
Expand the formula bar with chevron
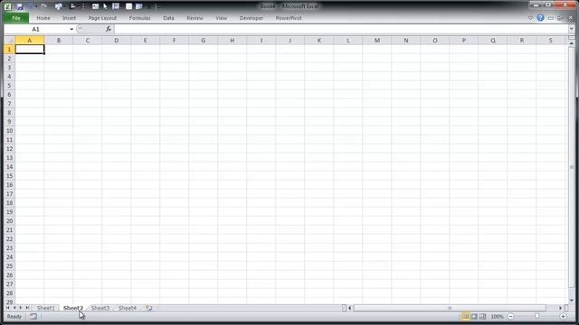(x=571, y=29)
